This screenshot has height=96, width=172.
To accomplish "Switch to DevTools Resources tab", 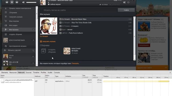I will [13, 73].
